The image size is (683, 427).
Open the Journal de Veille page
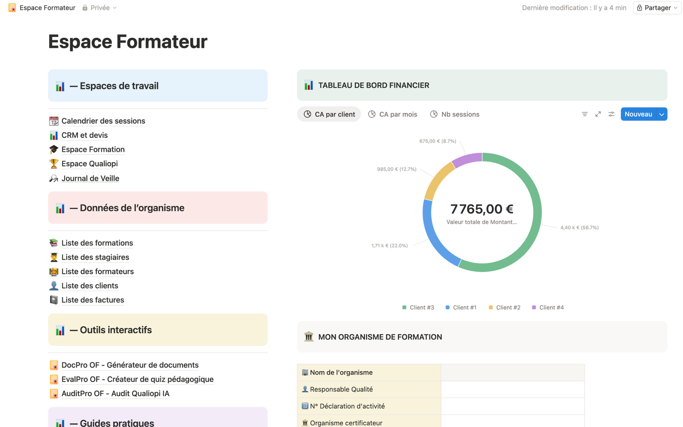point(90,178)
